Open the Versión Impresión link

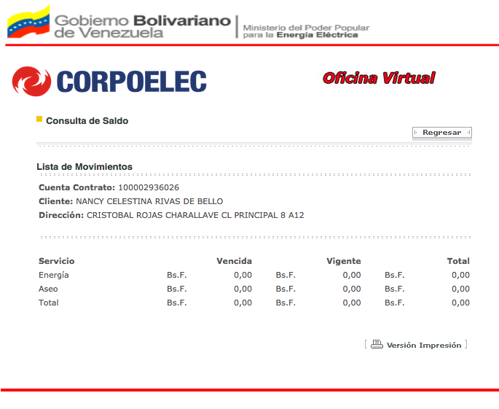pyautogui.click(x=423, y=346)
